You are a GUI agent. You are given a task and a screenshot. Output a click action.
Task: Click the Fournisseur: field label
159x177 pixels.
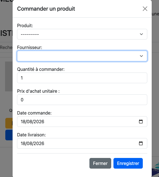pos(30,47)
